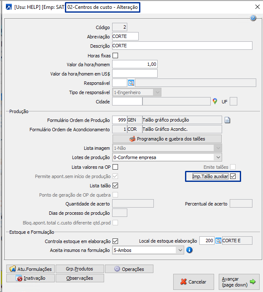Open help via blue question mark icon

pyautogui.click(x=253, y=18)
